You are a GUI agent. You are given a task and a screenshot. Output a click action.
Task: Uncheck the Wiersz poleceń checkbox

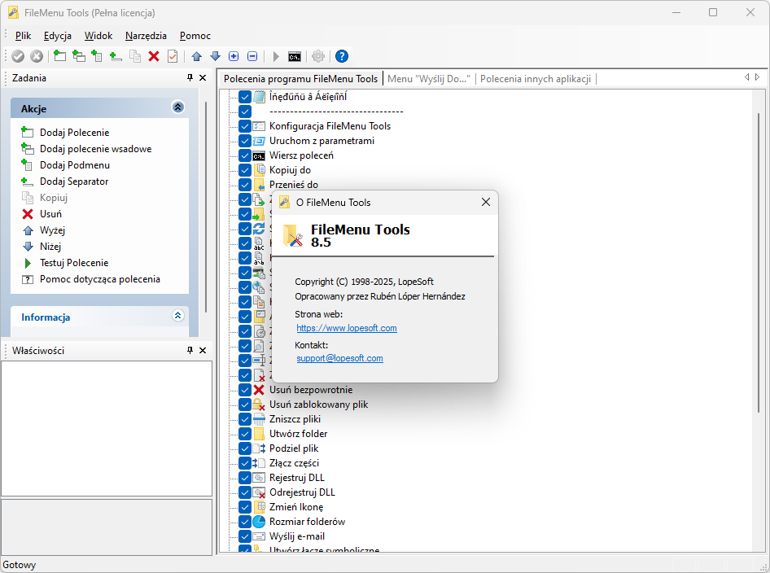[x=245, y=155]
